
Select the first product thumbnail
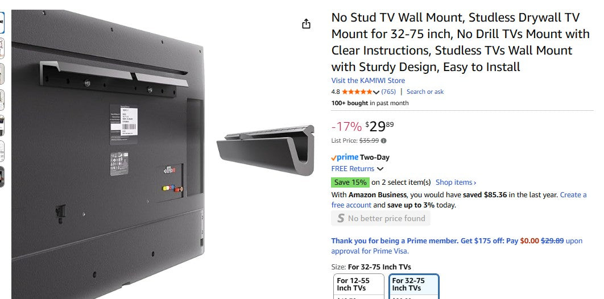tap(2, 23)
